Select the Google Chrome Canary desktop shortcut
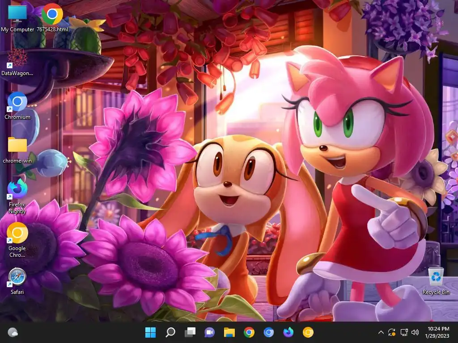 point(17,240)
